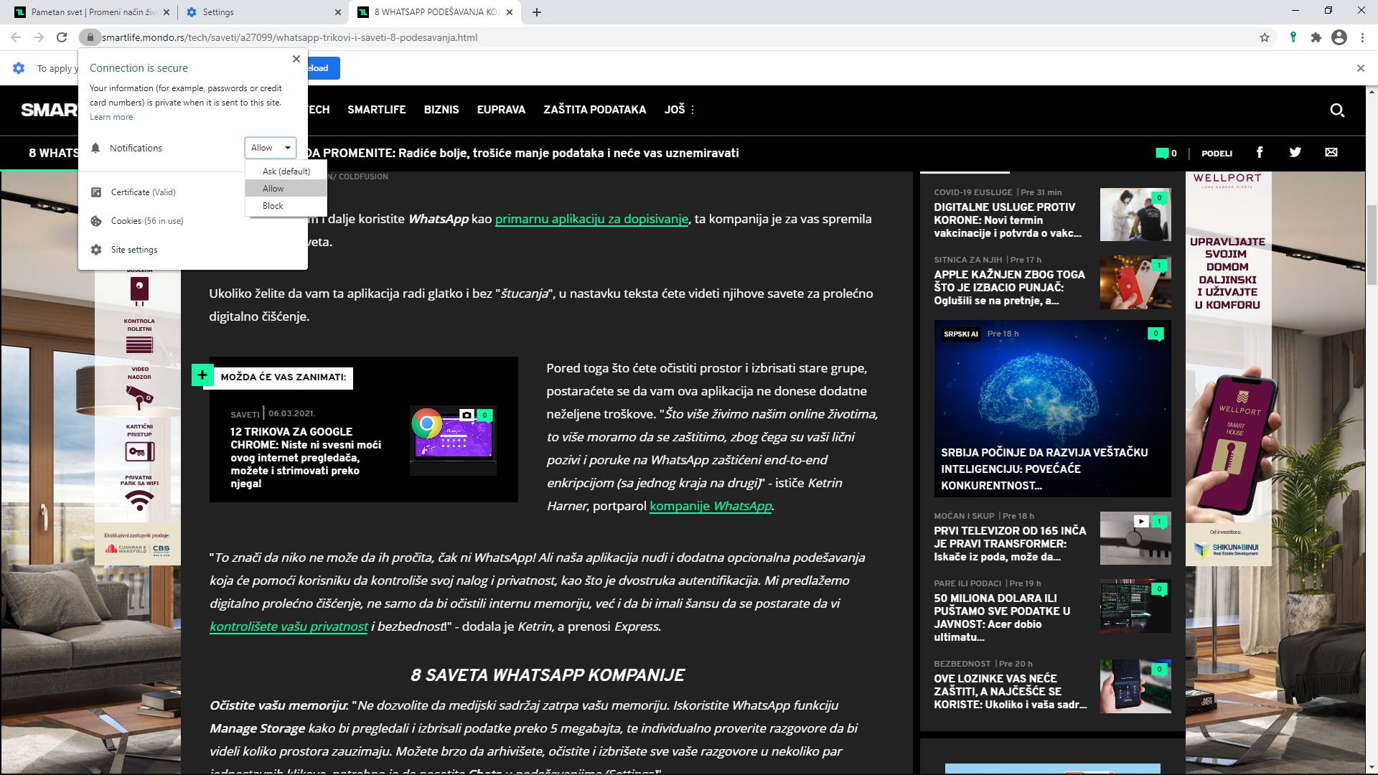The width and height of the screenshot is (1378, 775).
Task: Click the Learn more link
Action: 111,117
